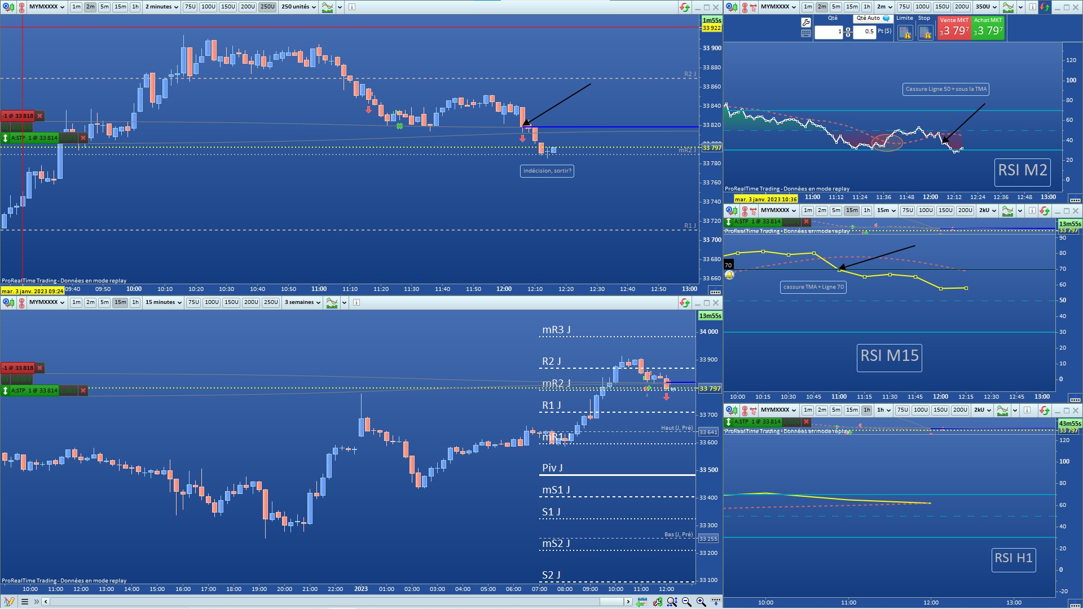Open the Qté Auto tab
The image size is (1083, 609).
[x=868, y=18]
